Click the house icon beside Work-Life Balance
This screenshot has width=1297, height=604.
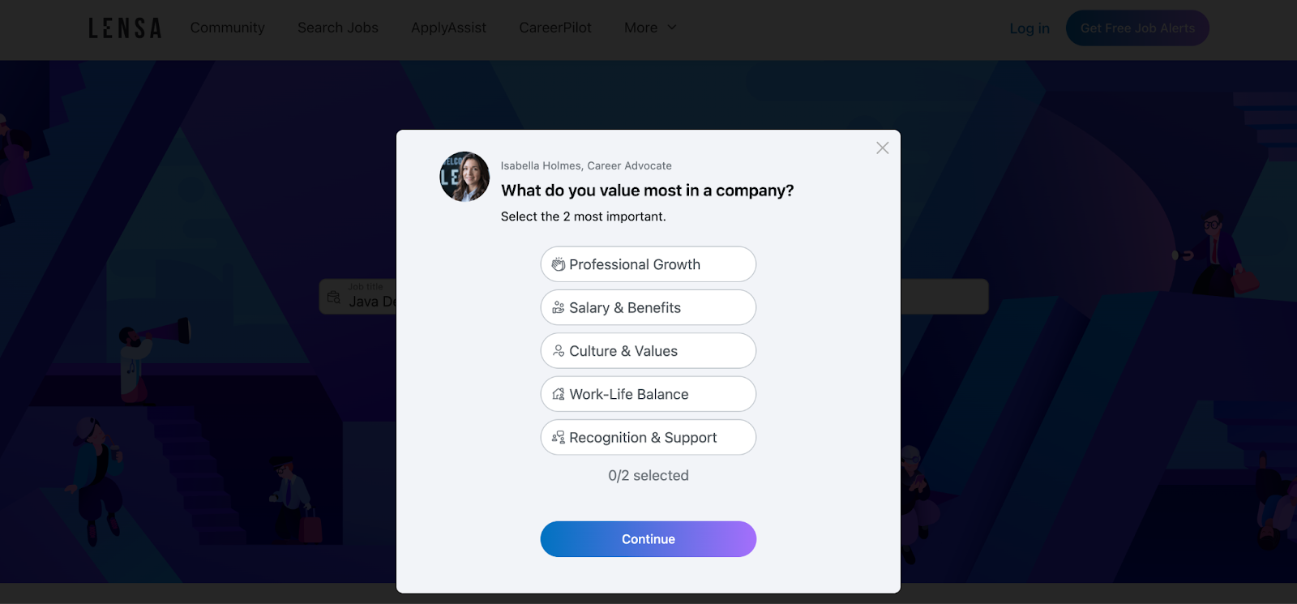click(559, 394)
